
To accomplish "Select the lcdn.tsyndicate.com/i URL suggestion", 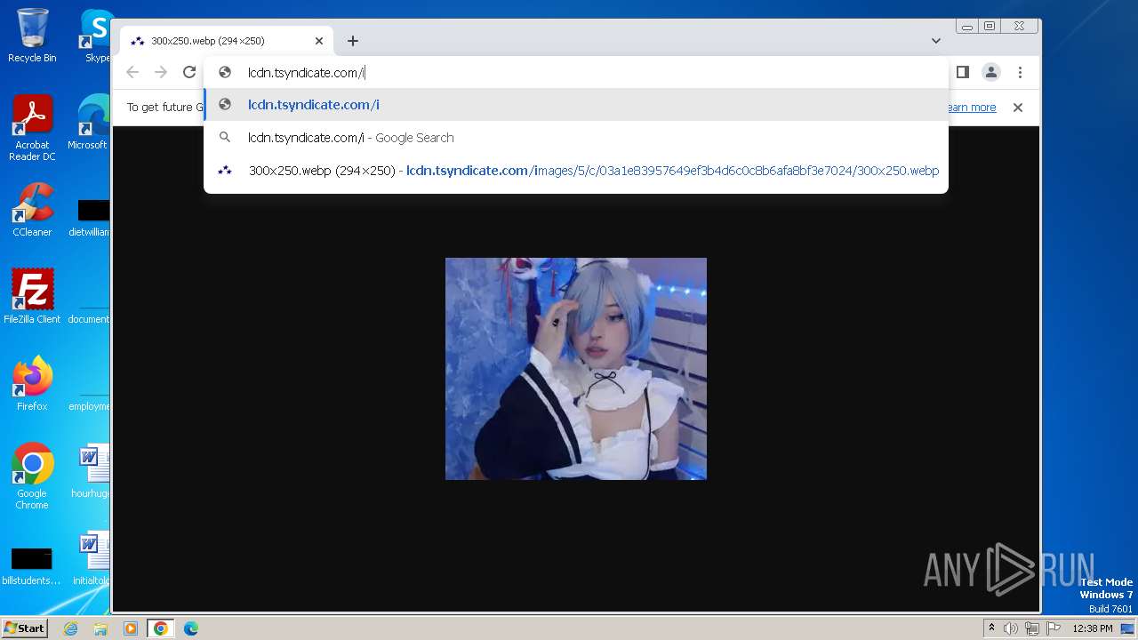I will (x=576, y=105).
